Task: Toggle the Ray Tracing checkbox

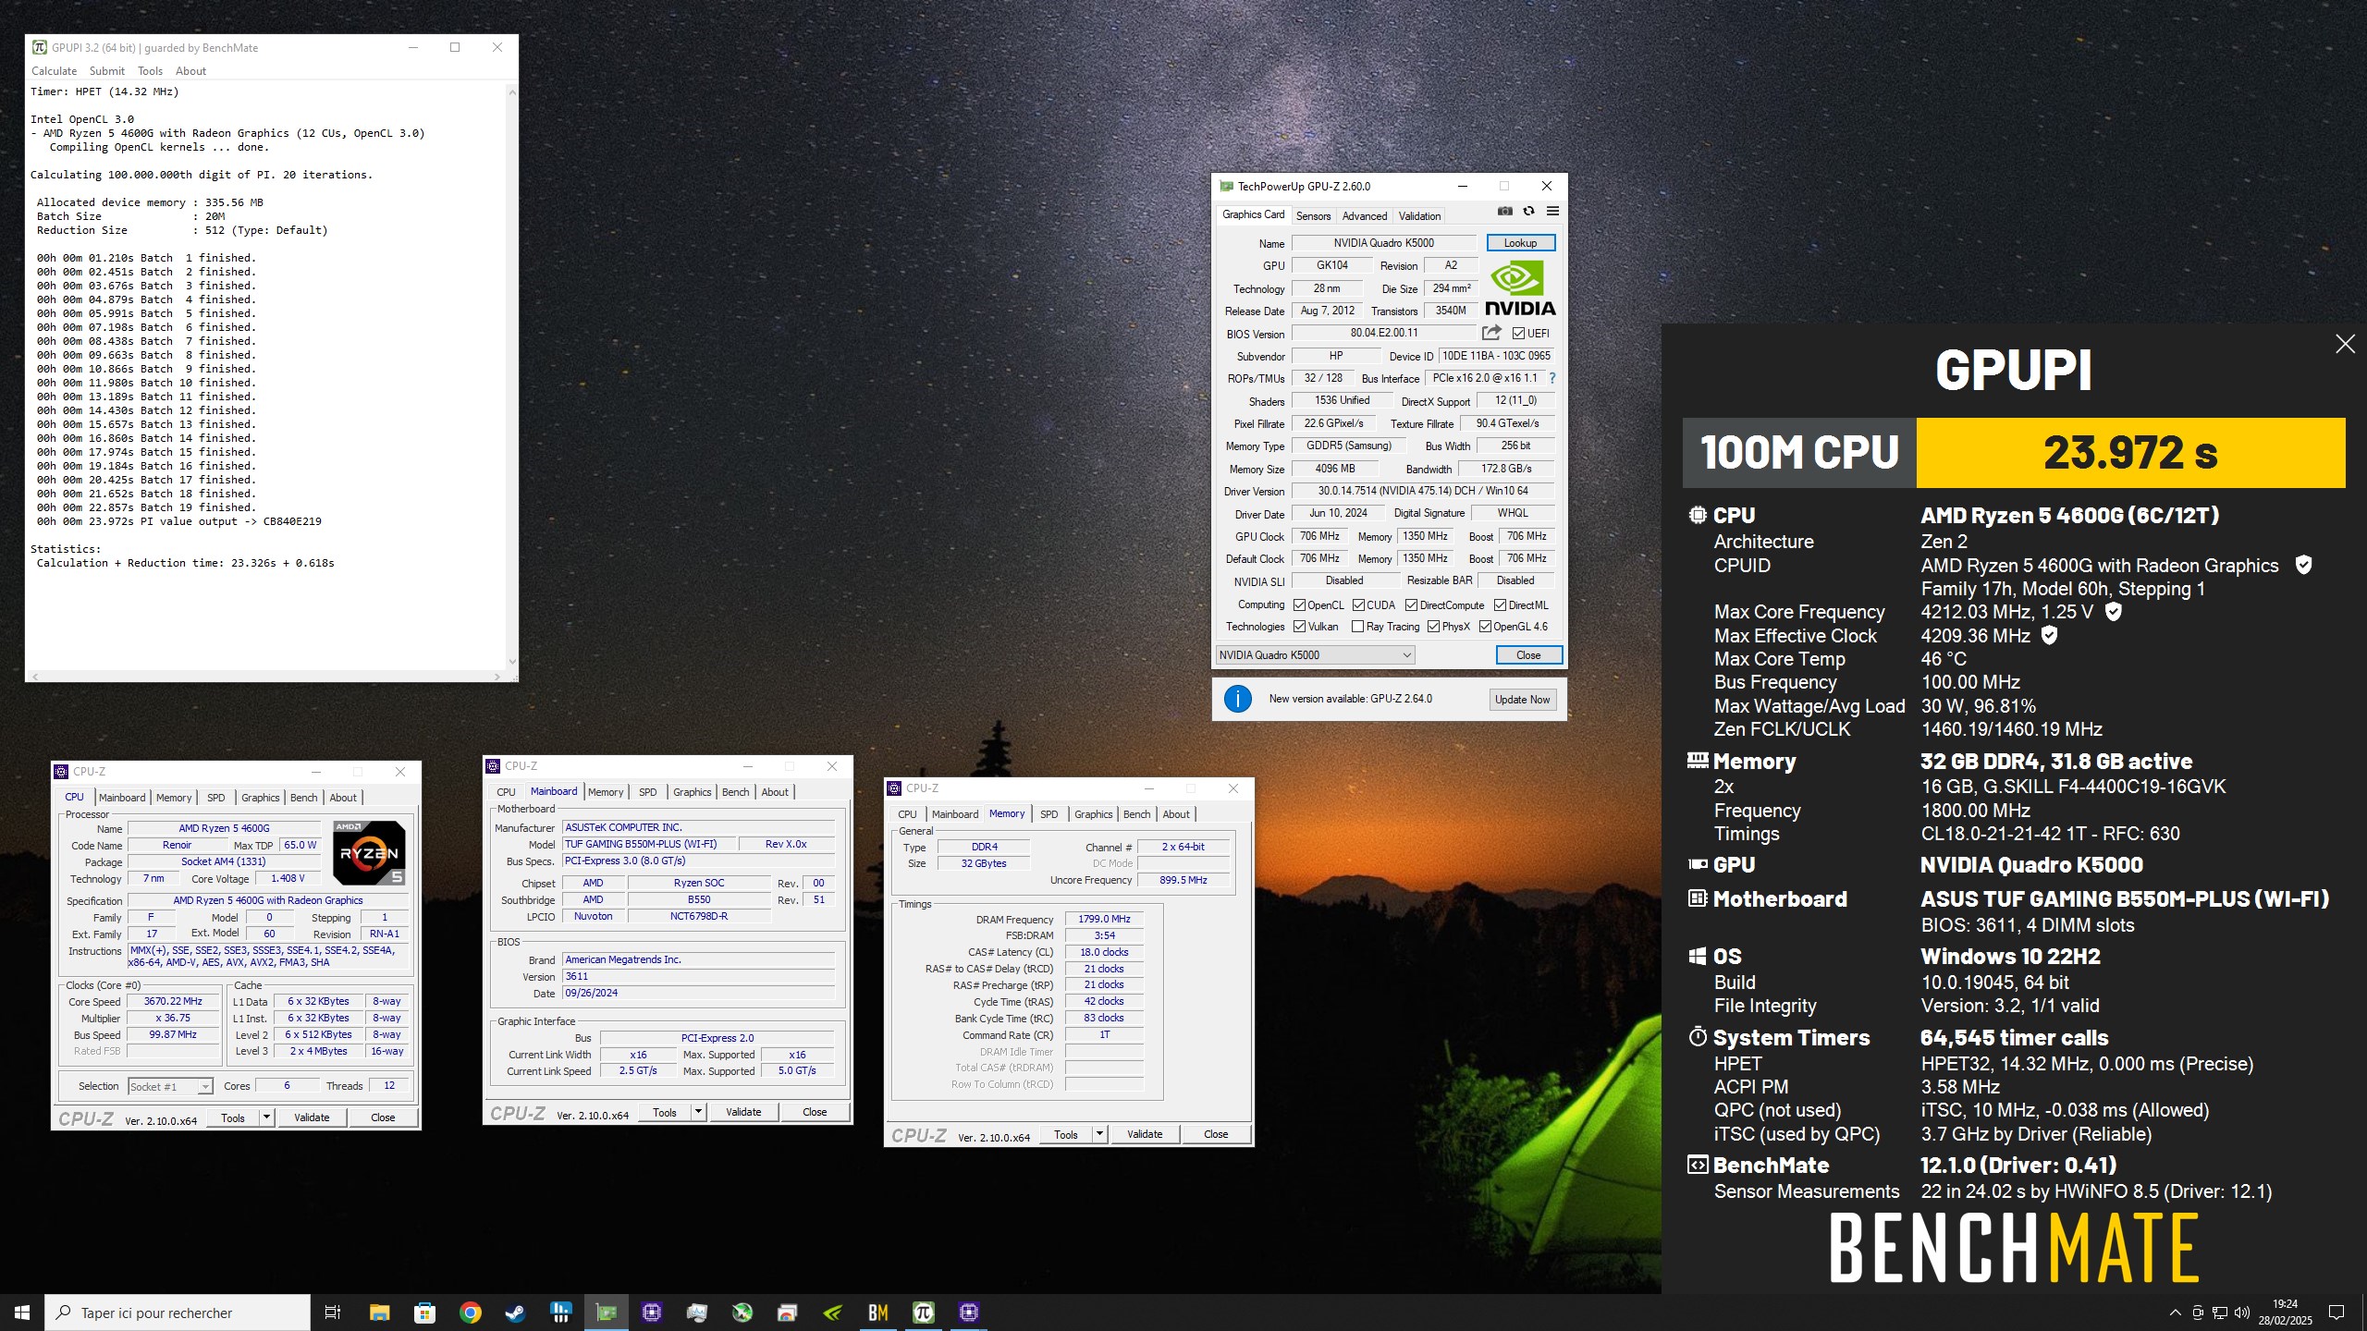Action: coord(1358,627)
